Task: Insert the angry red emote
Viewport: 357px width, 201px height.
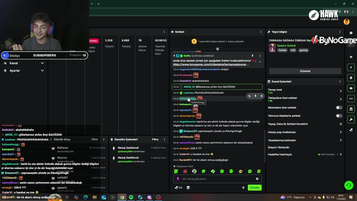Action: click(185, 171)
